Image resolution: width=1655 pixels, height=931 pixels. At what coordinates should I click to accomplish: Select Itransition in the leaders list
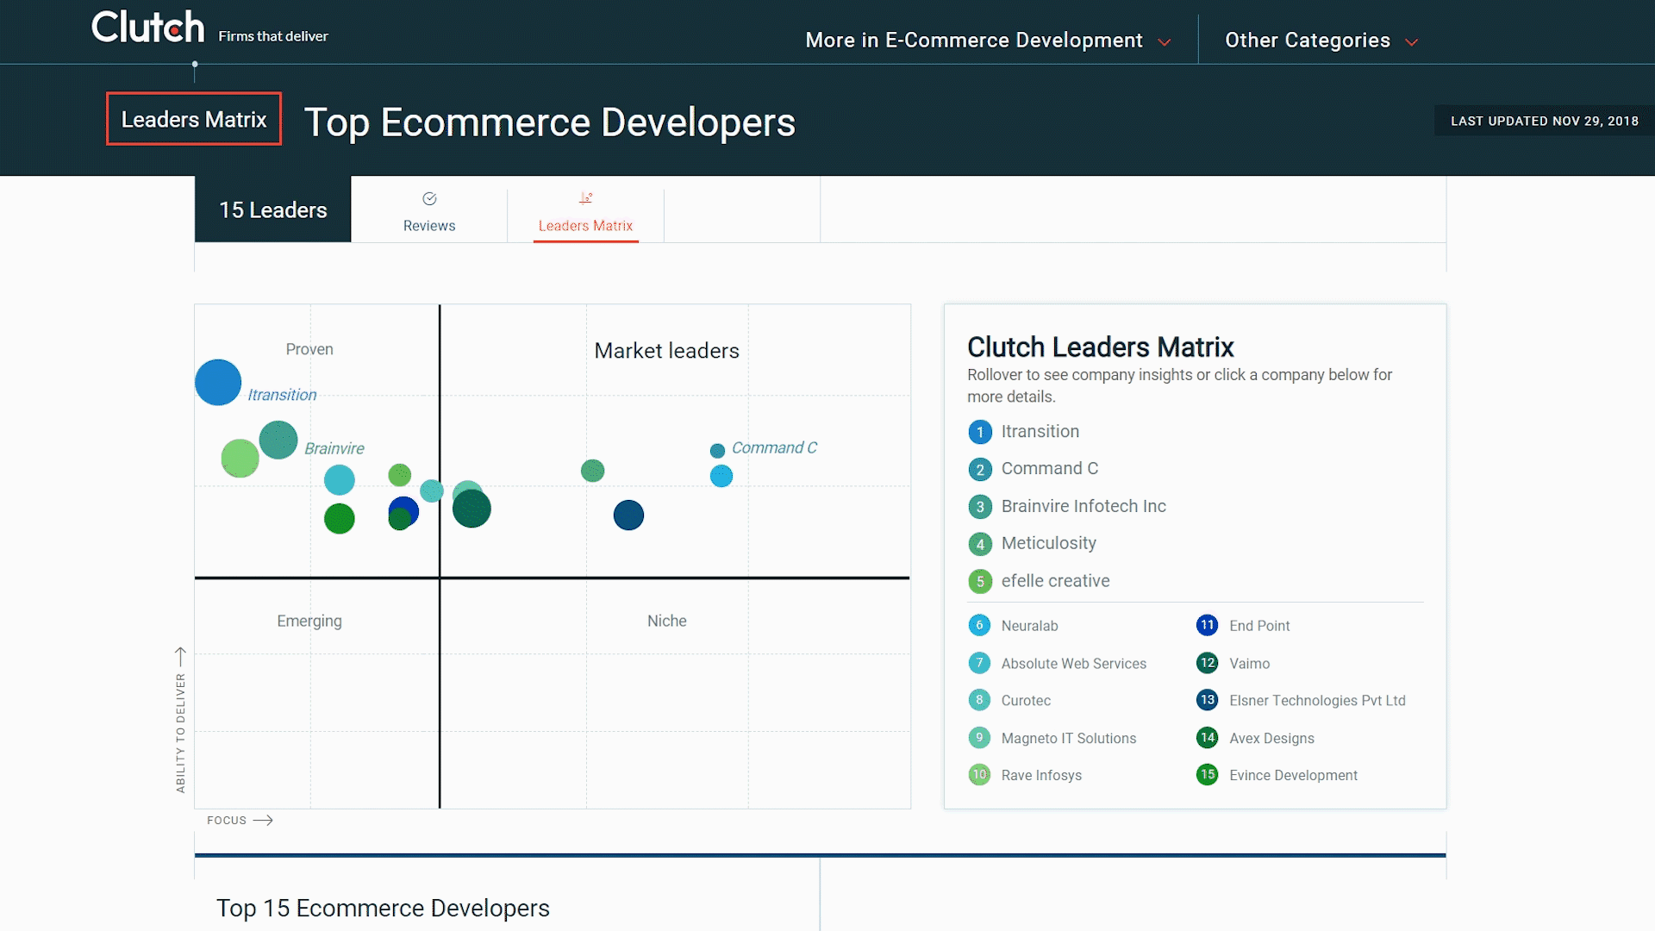[1040, 431]
